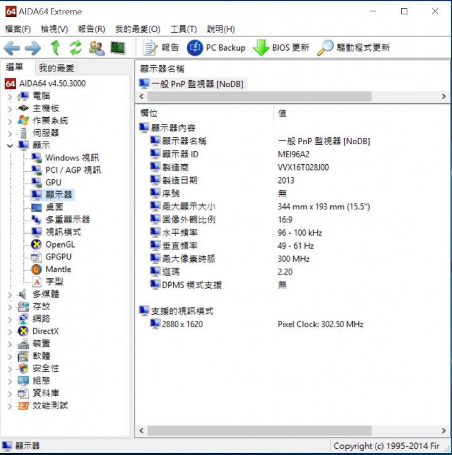The width and height of the screenshot is (452, 455).
Task: Open 視訊模式 video modes item
Action: coord(56,232)
